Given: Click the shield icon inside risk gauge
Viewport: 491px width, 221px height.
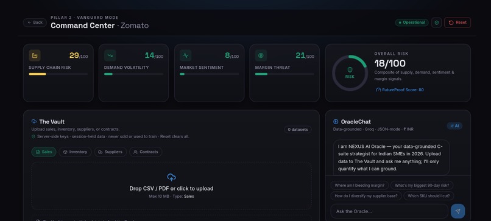Looking at the screenshot, I should 350,69.
